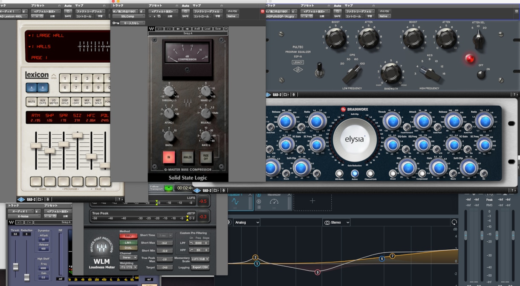520x286 pixels.
Task: Click the Short Max value field in WLM
Action: 164,243
